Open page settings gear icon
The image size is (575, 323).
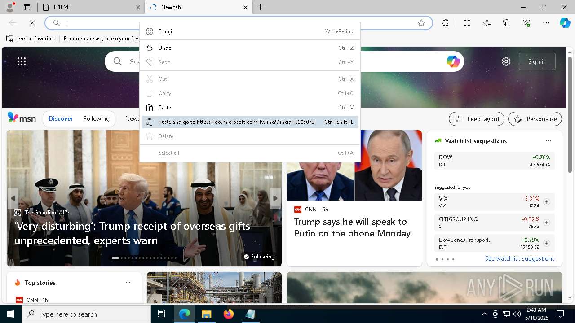click(506, 61)
